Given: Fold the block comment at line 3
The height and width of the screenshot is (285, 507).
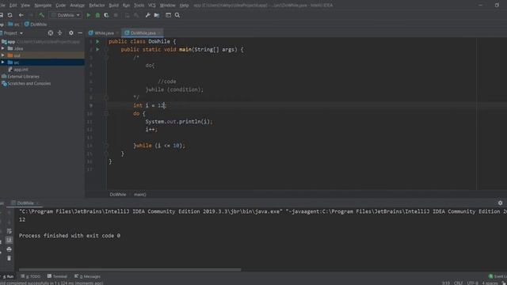Looking at the screenshot, I should tap(106, 58).
